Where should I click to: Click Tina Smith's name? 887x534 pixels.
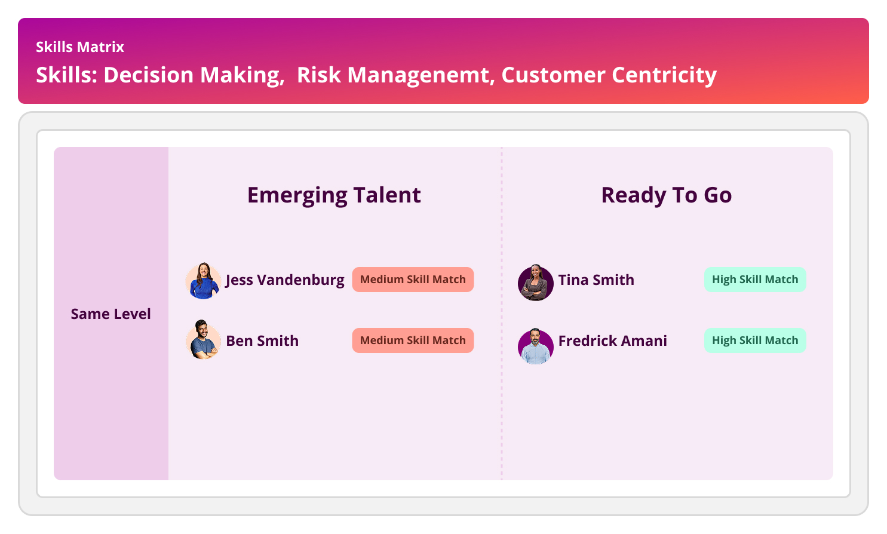click(596, 280)
